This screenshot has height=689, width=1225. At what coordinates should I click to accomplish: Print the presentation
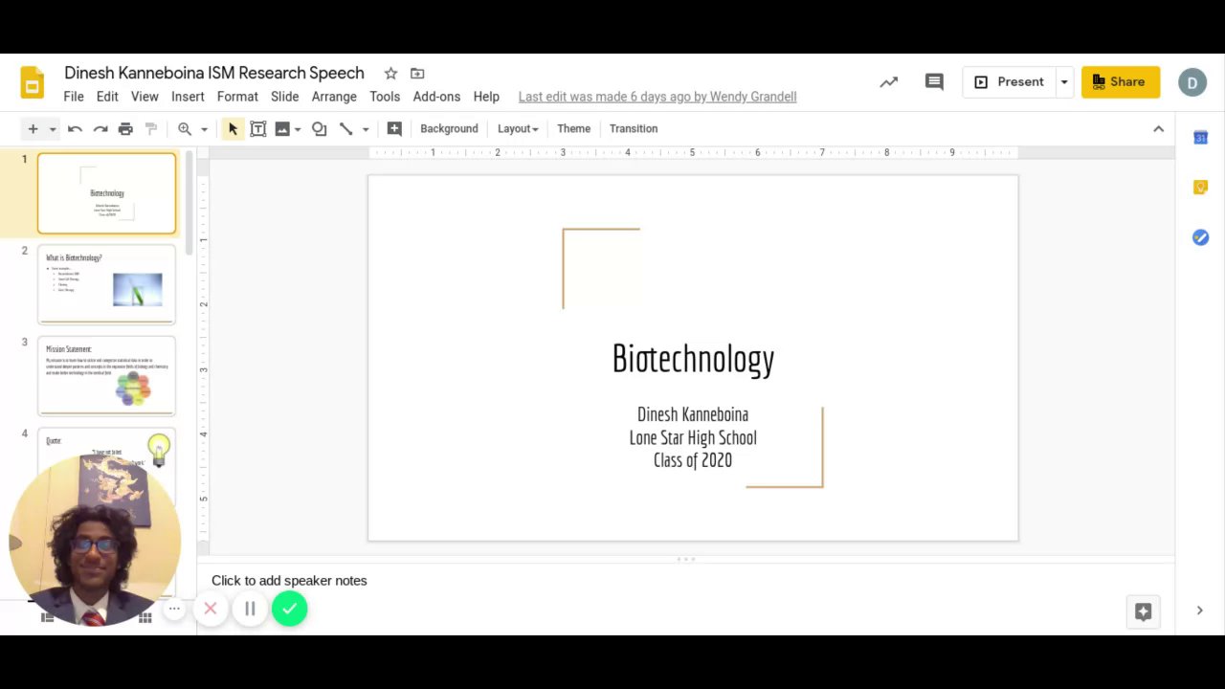pyautogui.click(x=125, y=128)
